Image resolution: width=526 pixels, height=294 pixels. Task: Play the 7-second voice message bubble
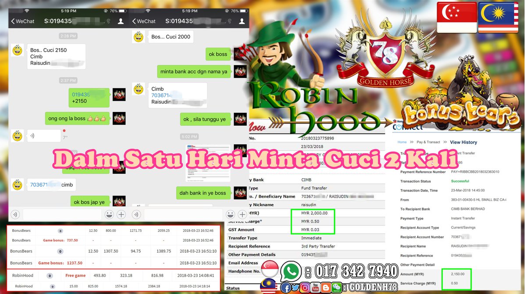44,136
